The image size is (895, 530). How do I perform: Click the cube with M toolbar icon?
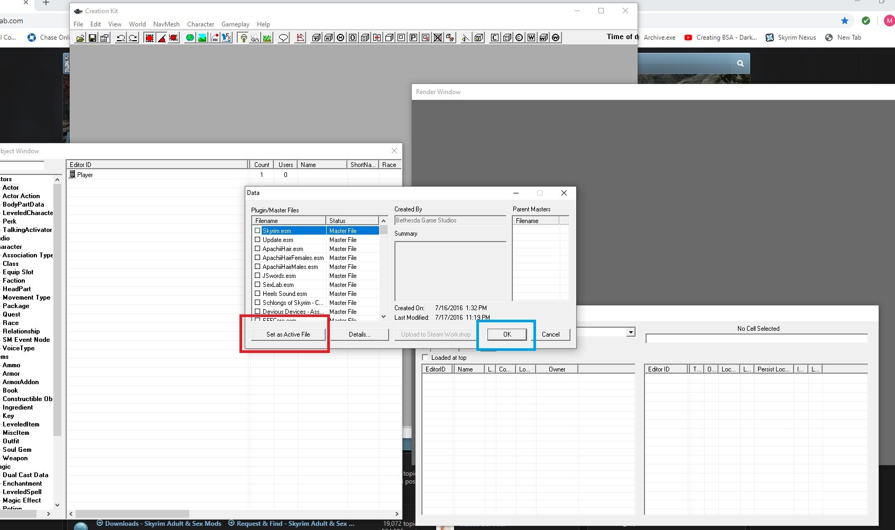pyautogui.click(x=328, y=38)
